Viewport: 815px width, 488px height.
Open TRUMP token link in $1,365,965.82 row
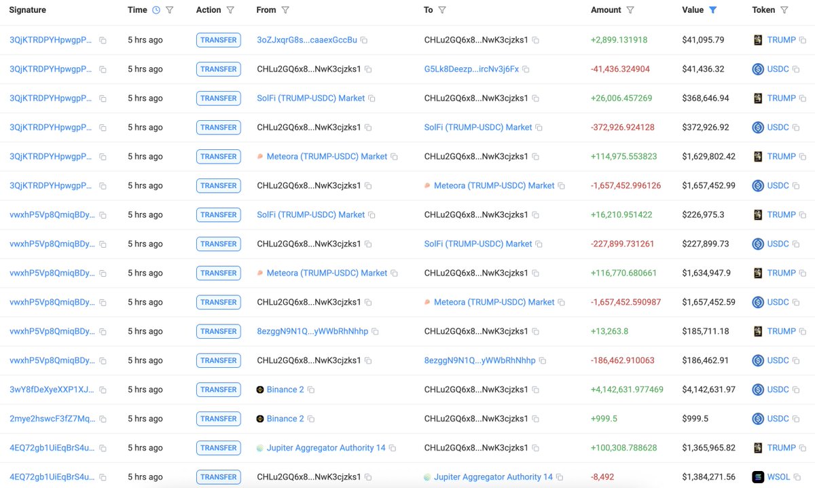pyautogui.click(x=782, y=448)
